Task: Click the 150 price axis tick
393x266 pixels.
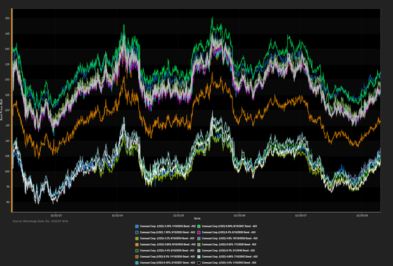Action: coord(7,18)
